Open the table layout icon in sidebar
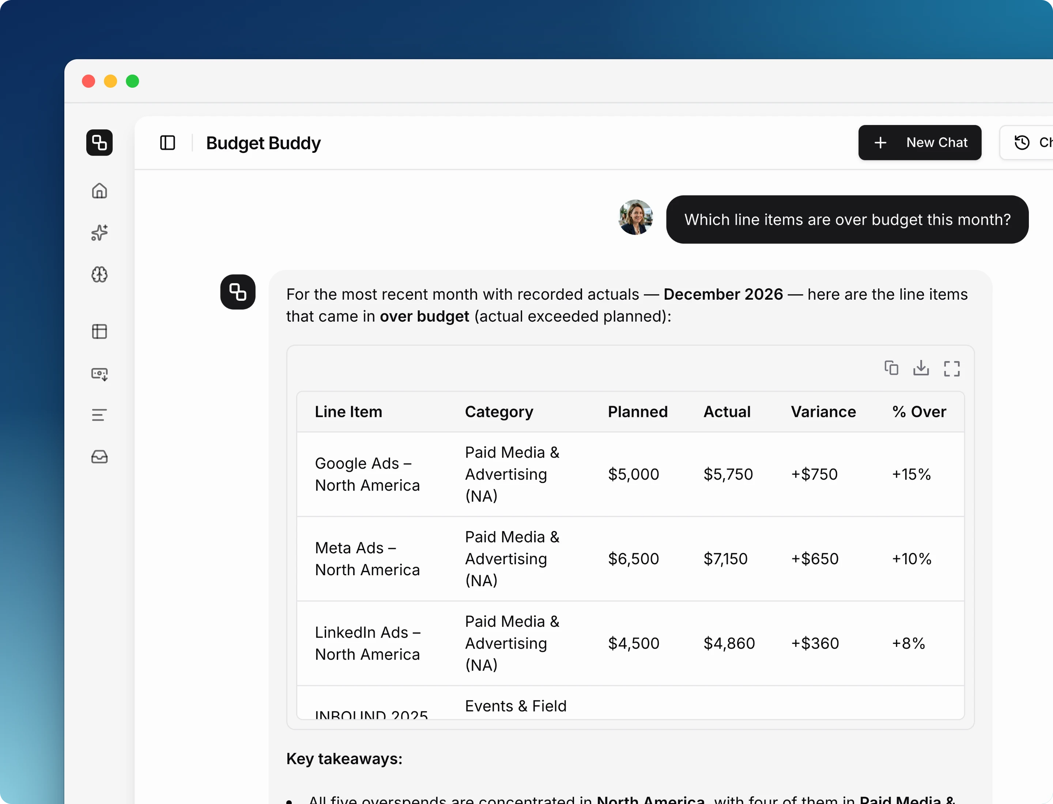The width and height of the screenshot is (1053, 804). pyautogui.click(x=99, y=331)
